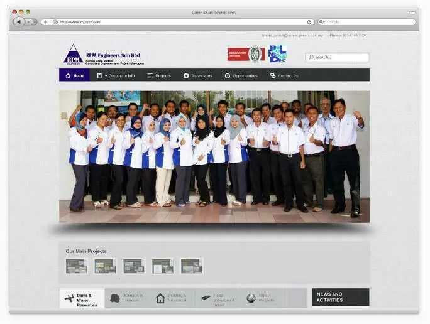Image resolution: width=430 pixels, height=324 pixels.
Task: Select the Flood Mitigation & Urban tab
Action: coord(218,298)
